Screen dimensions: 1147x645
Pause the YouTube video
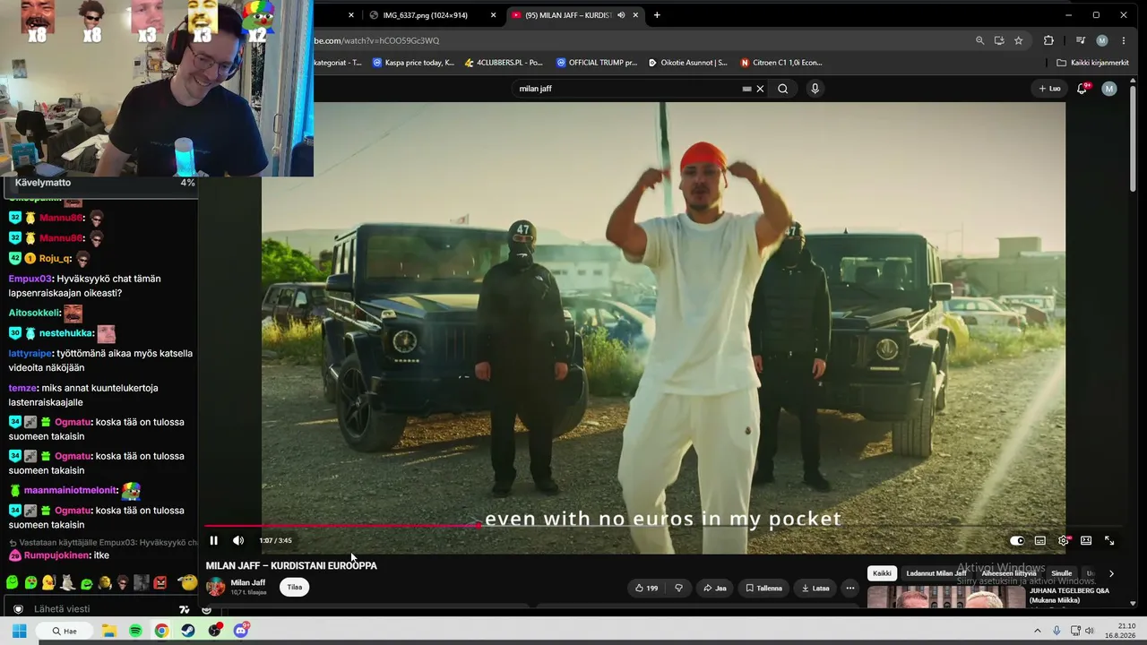213,540
